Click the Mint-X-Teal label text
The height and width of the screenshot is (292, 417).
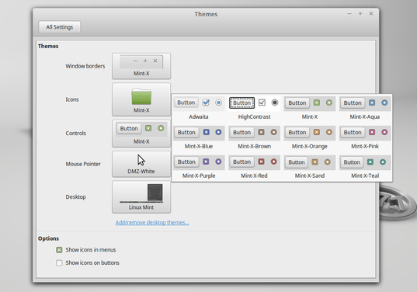click(x=365, y=176)
